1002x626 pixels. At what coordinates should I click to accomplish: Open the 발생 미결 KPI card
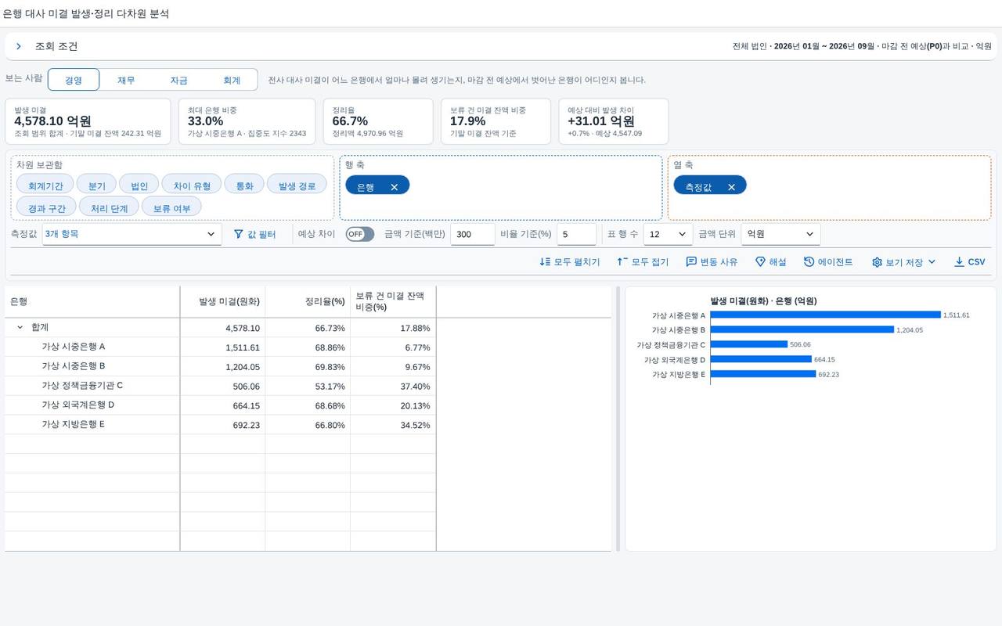[88, 121]
